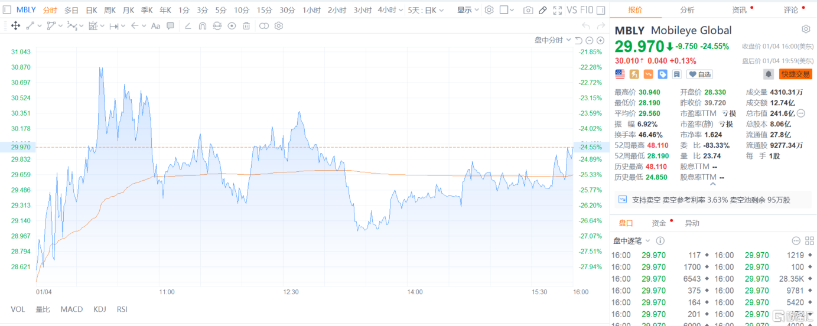Viewport: 817px width, 326px height.
Task: Open the 盘中分时 session dropdown
Action: click(553, 40)
